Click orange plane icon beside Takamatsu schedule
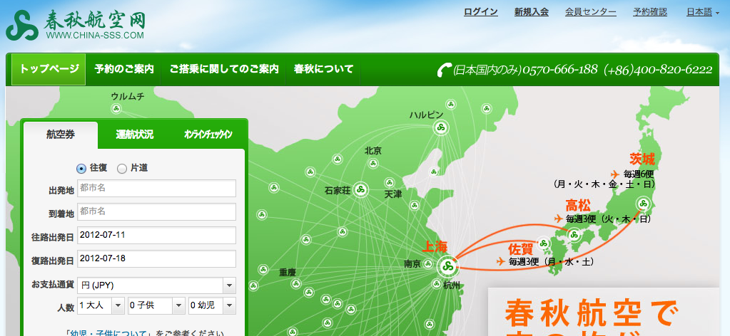The height and width of the screenshot is (336, 730). (x=559, y=219)
